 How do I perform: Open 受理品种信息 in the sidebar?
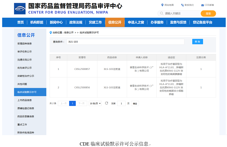25,43
